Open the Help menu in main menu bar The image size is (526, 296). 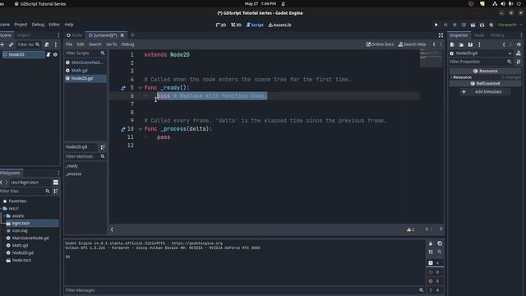69,25
